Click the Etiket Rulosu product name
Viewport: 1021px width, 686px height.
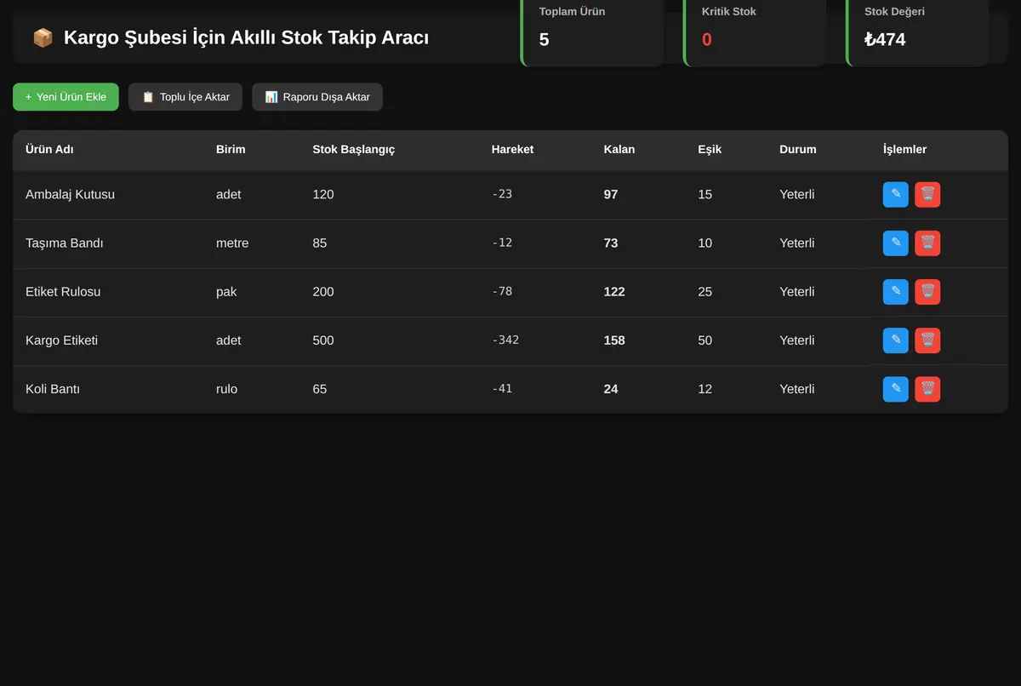click(x=63, y=292)
